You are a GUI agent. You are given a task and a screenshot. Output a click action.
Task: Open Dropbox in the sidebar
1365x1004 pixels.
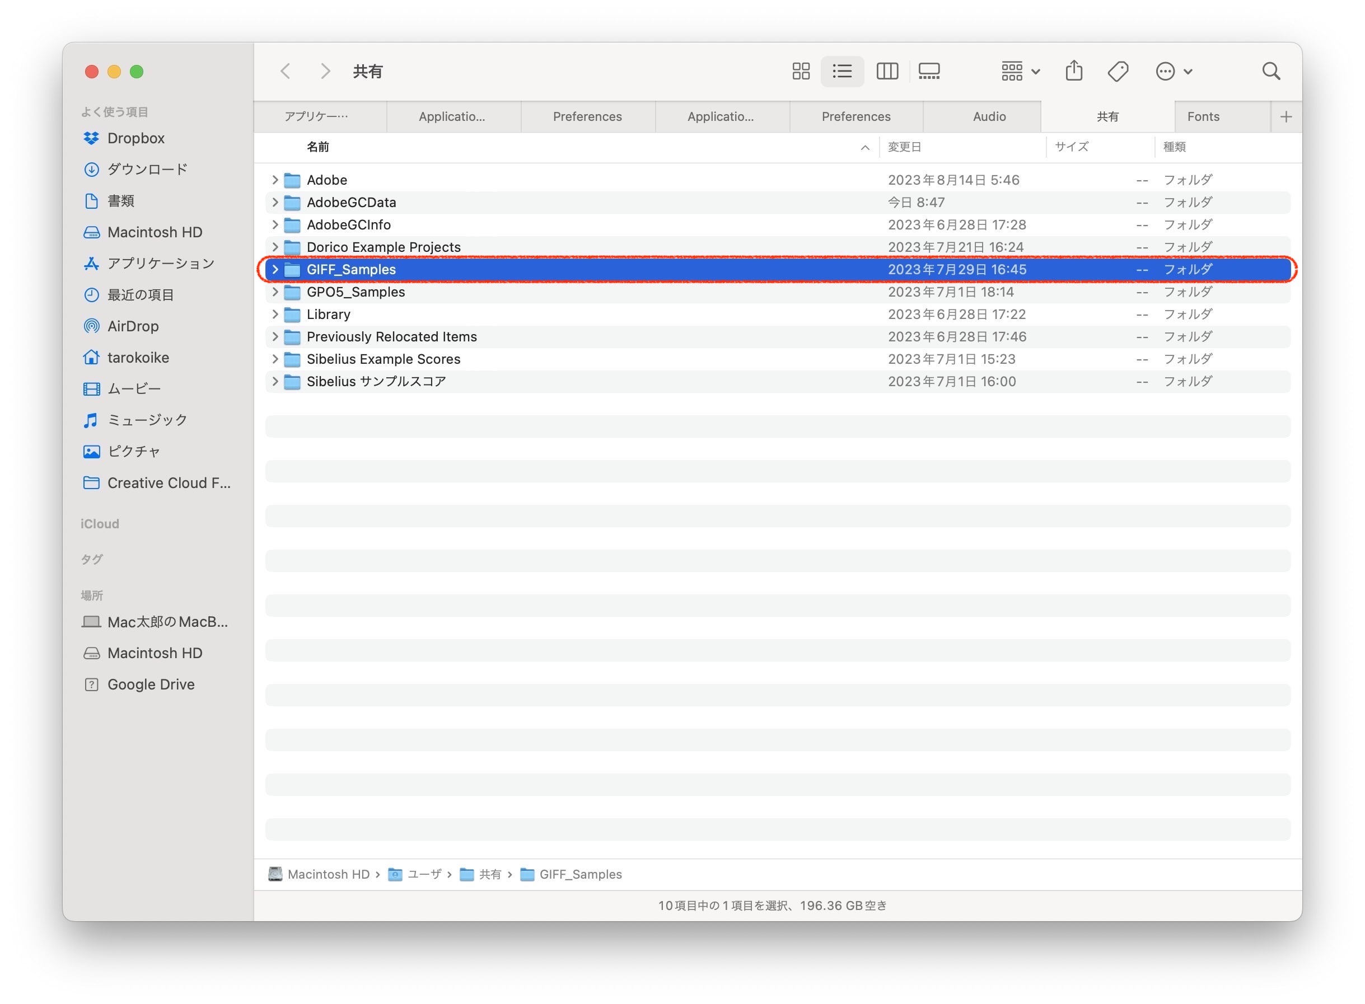(x=123, y=138)
